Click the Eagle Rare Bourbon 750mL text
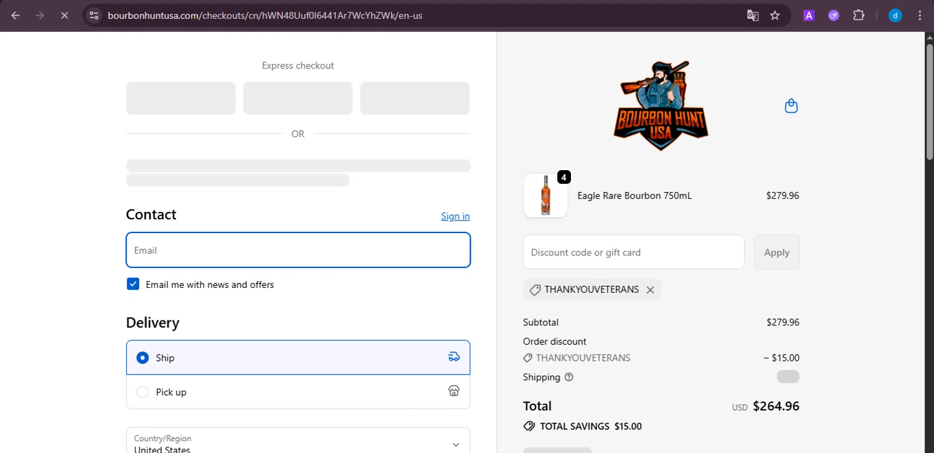Screen dimensions: 934x453 click(634, 196)
